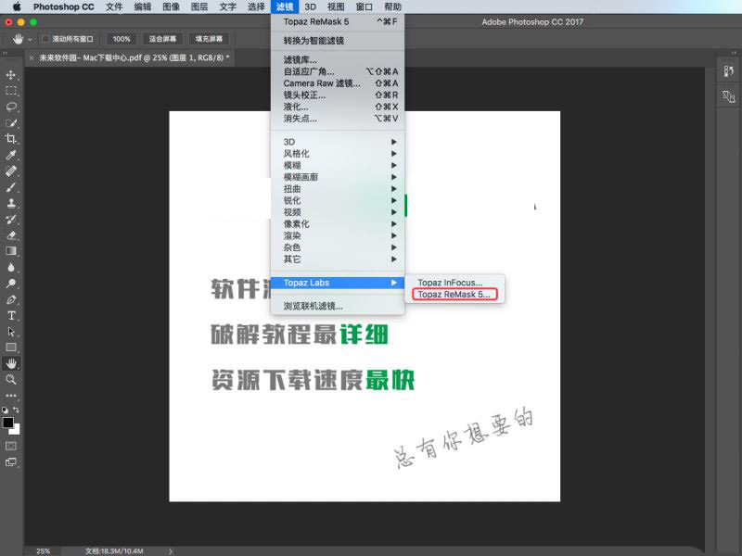This screenshot has height=556, width=742.
Task: Open the status bar info arrow
Action: click(x=171, y=551)
